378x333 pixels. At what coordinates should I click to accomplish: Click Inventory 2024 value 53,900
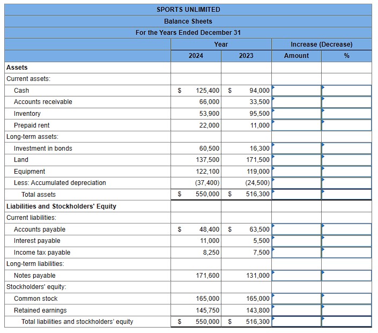click(209, 114)
